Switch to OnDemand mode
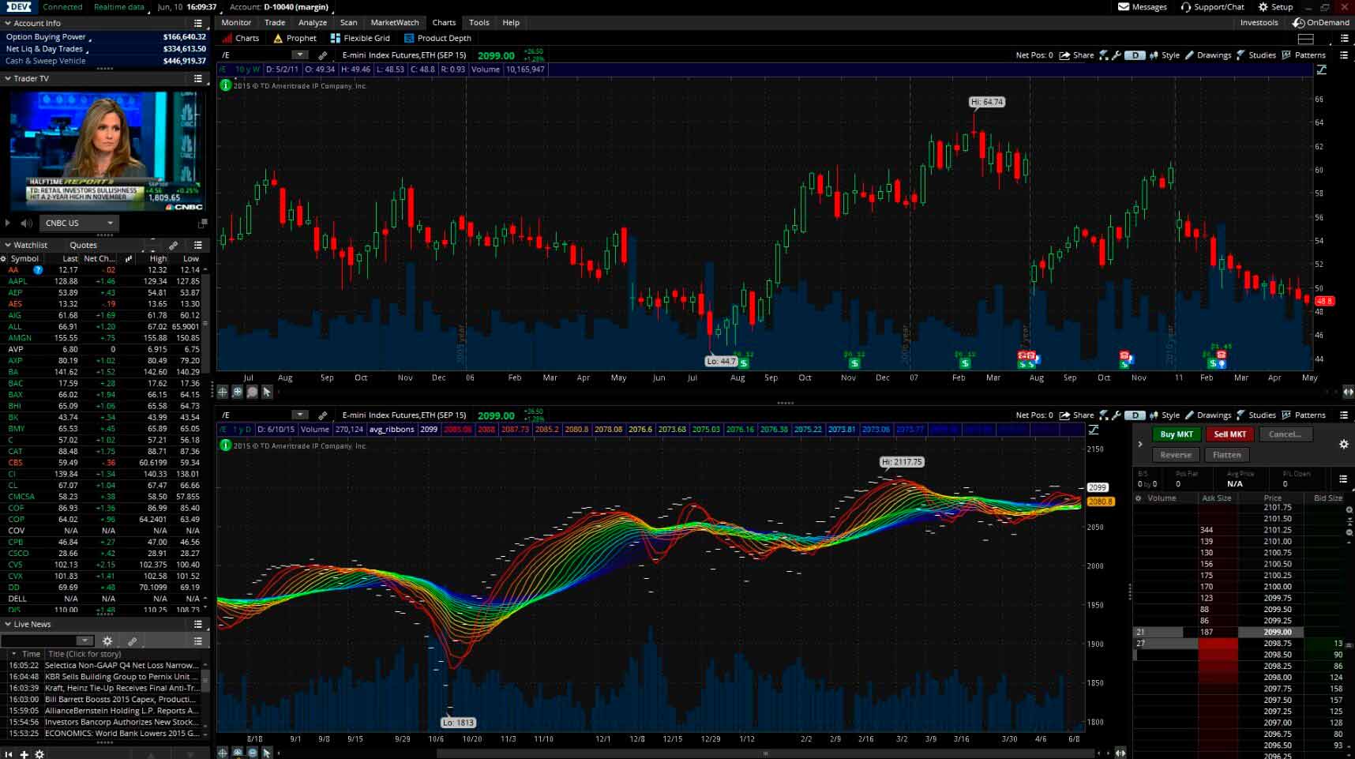Screen dimensions: 1355x759 point(1320,23)
